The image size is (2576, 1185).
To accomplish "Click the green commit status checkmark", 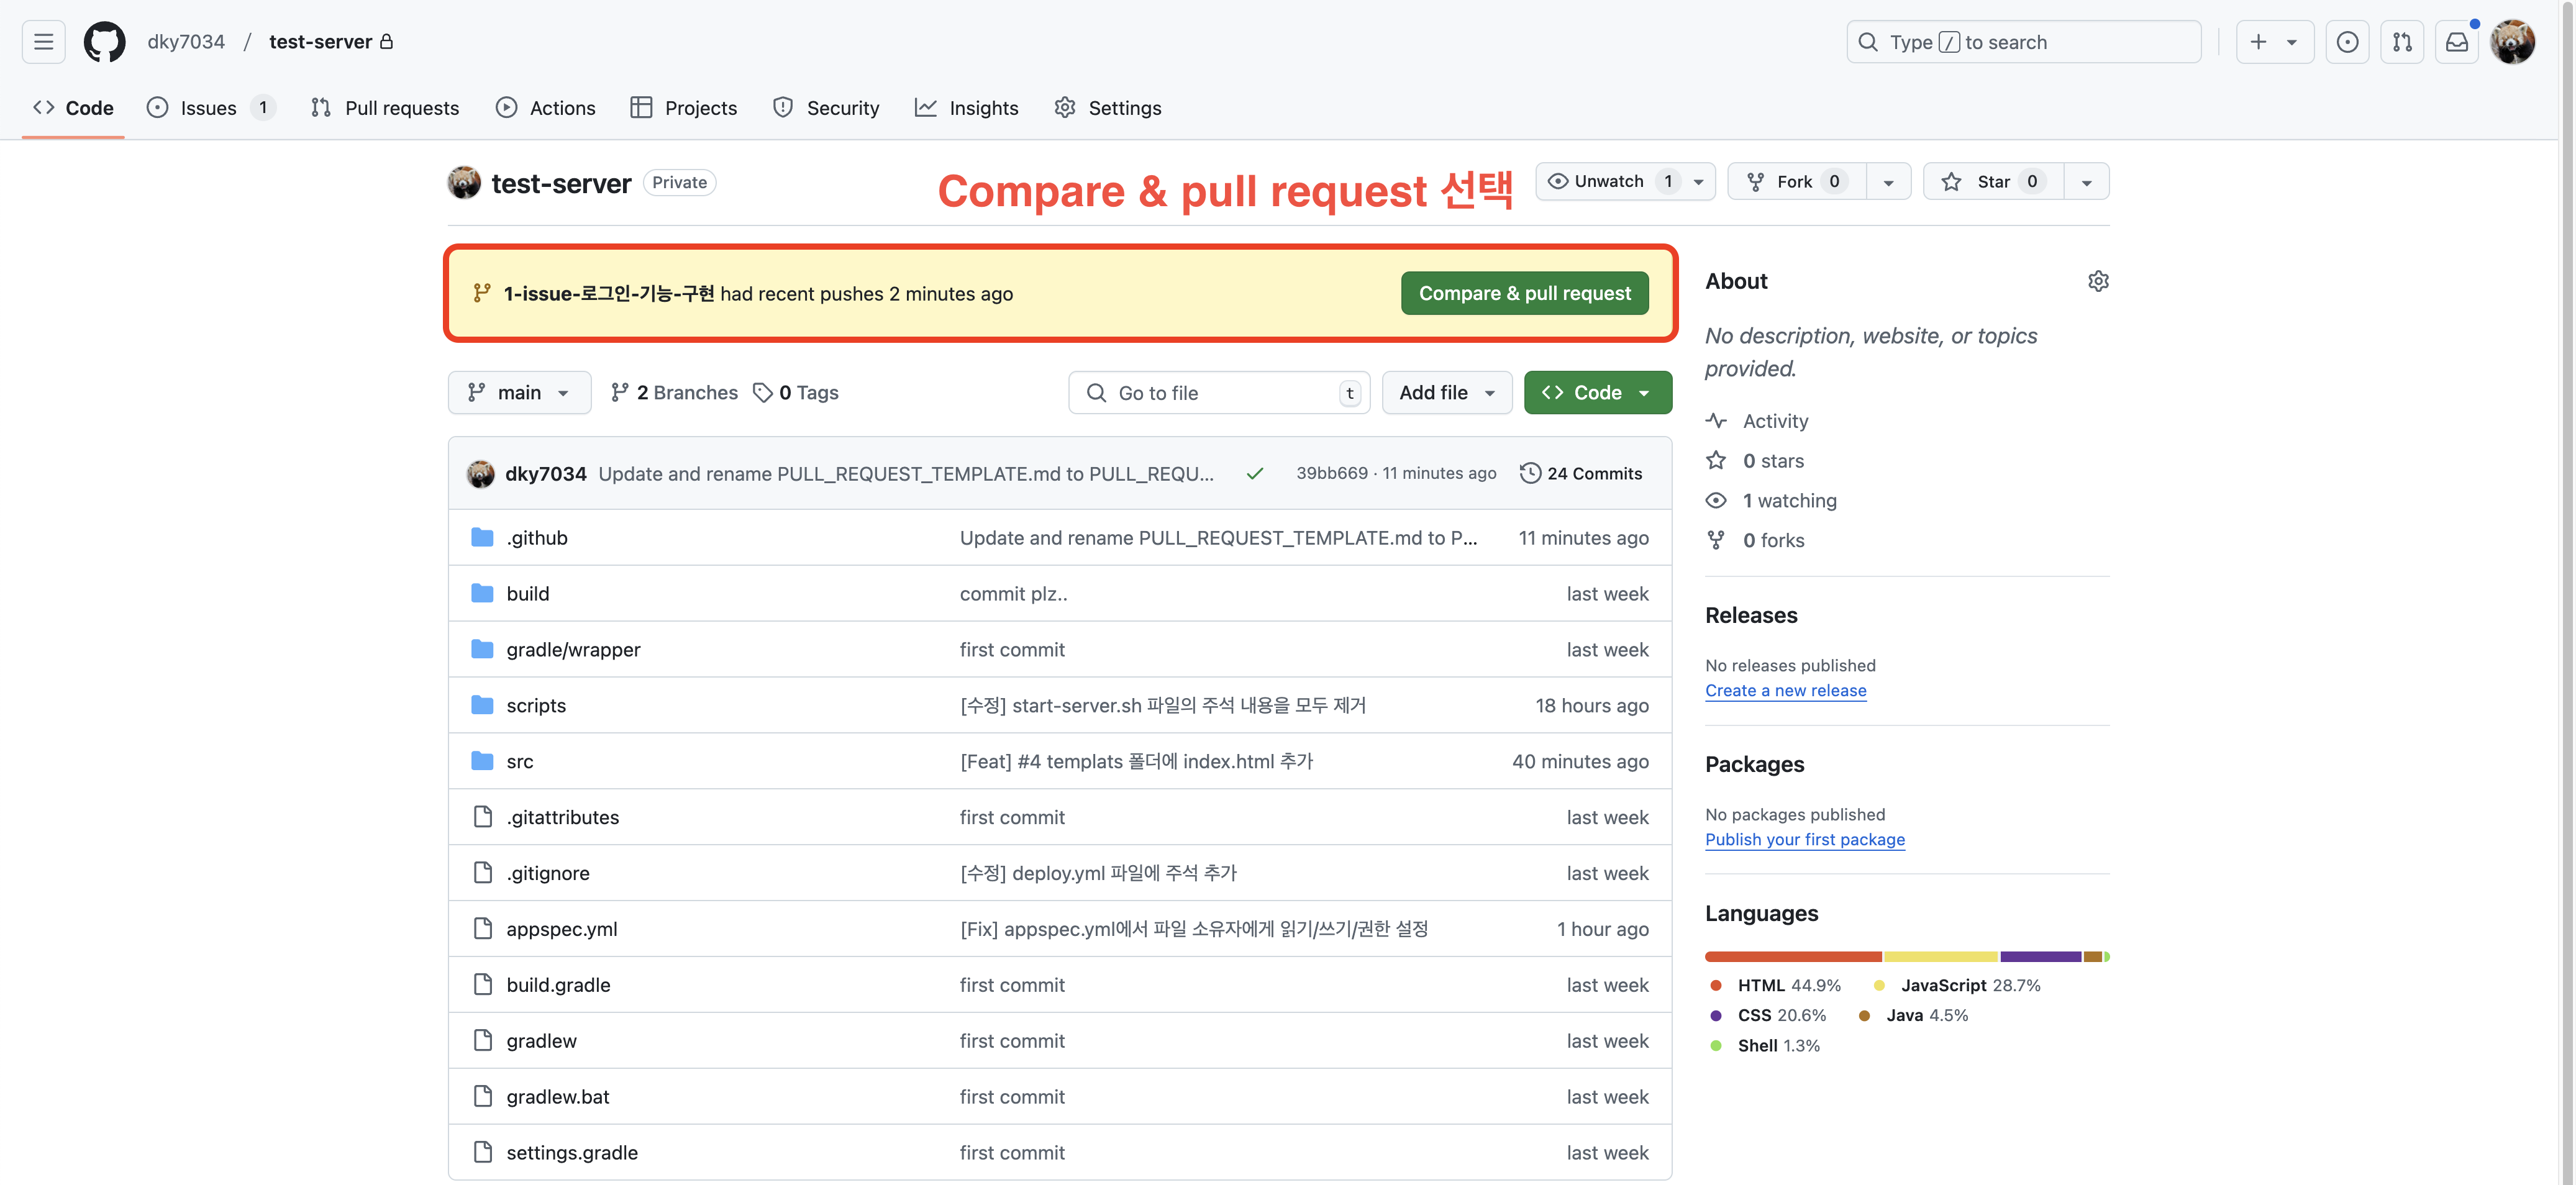I will pyautogui.click(x=1255, y=473).
